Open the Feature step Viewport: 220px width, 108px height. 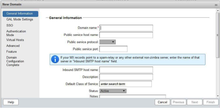coord(12,52)
